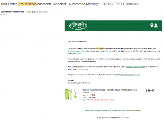Screen dimensions: 164x122
Task: Follow the Learn More link
Action: tap(76, 53)
